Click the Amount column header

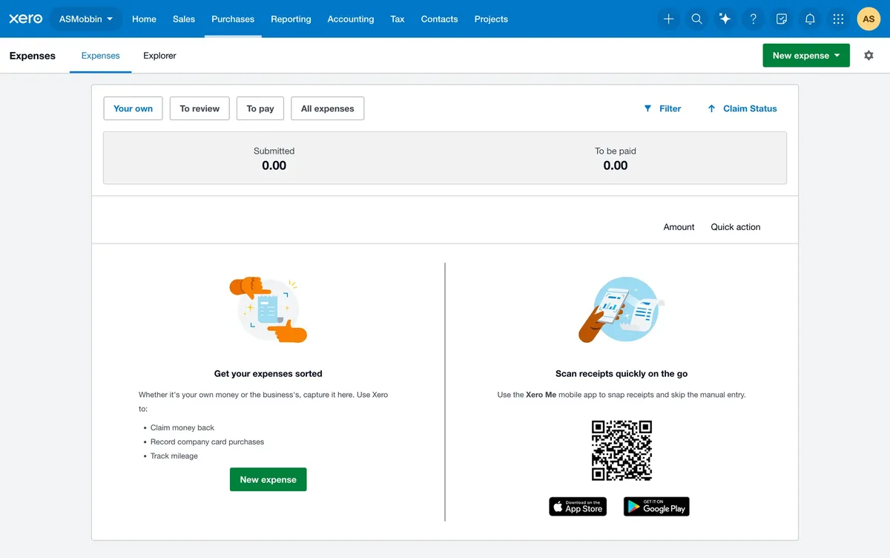[x=679, y=227]
